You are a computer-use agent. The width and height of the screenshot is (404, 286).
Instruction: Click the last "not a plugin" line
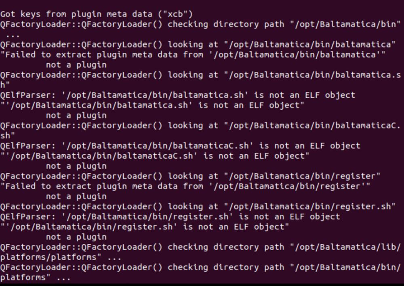click(76, 236)
